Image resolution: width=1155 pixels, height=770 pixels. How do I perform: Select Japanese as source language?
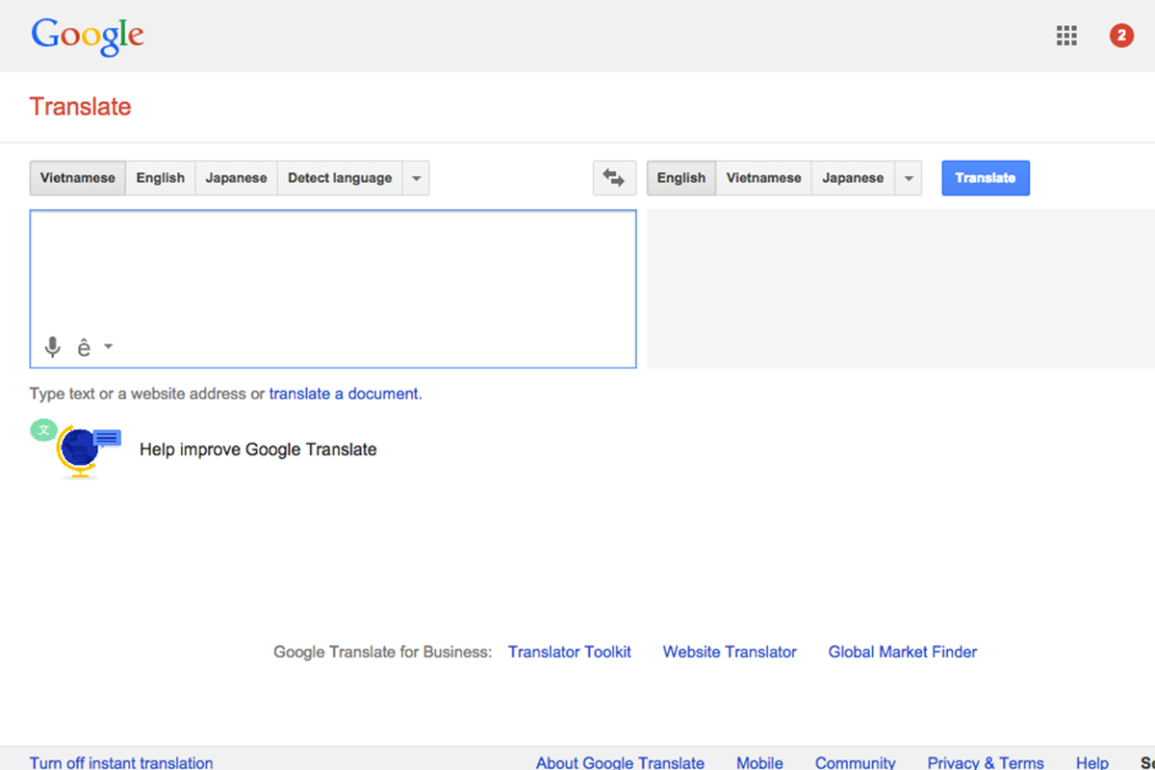(236, 178)
